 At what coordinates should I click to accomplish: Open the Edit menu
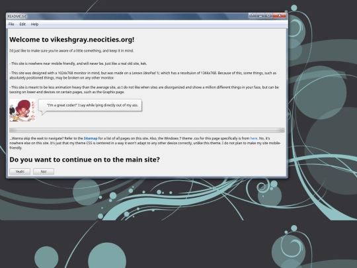click(x=22, y=24)
